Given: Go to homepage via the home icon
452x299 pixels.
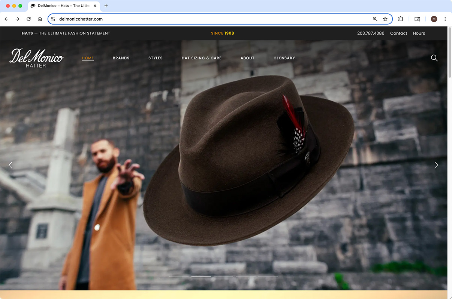Looking at the screenshot, I should pyautogui.click(x=40, y=19).
